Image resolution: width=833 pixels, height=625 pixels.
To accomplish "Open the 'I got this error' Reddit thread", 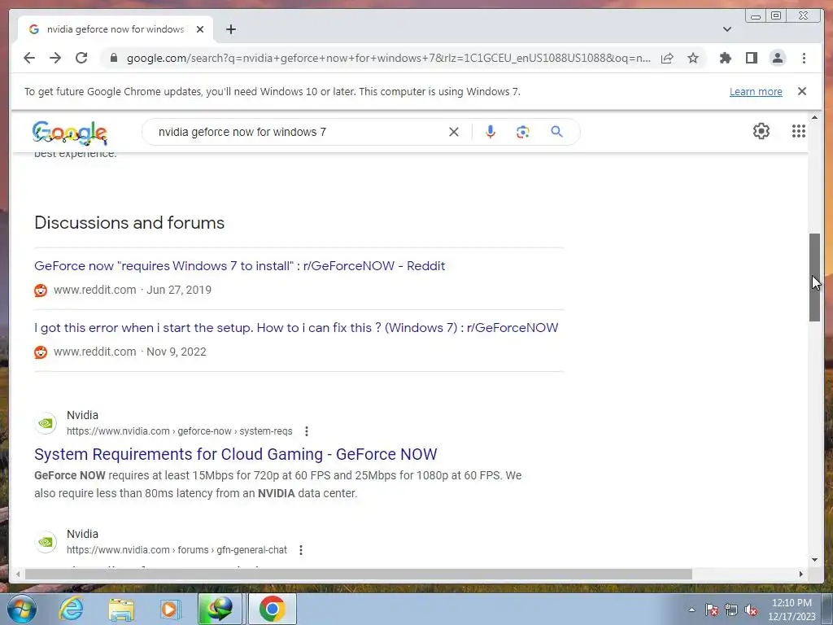I will pos(296,327).
